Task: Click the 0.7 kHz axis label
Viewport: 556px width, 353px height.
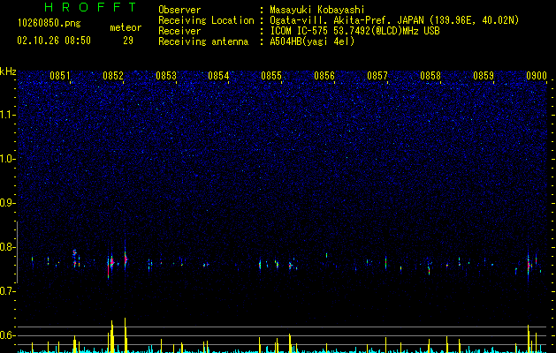Action: pos(8,291)
